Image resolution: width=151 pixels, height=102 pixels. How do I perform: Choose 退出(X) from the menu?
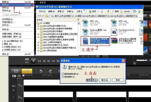pyautogui.click(x=17, y=54)
